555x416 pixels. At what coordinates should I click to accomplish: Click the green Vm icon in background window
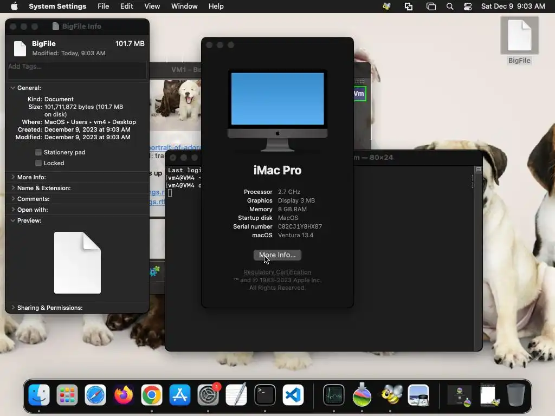[x=359, y=94]
